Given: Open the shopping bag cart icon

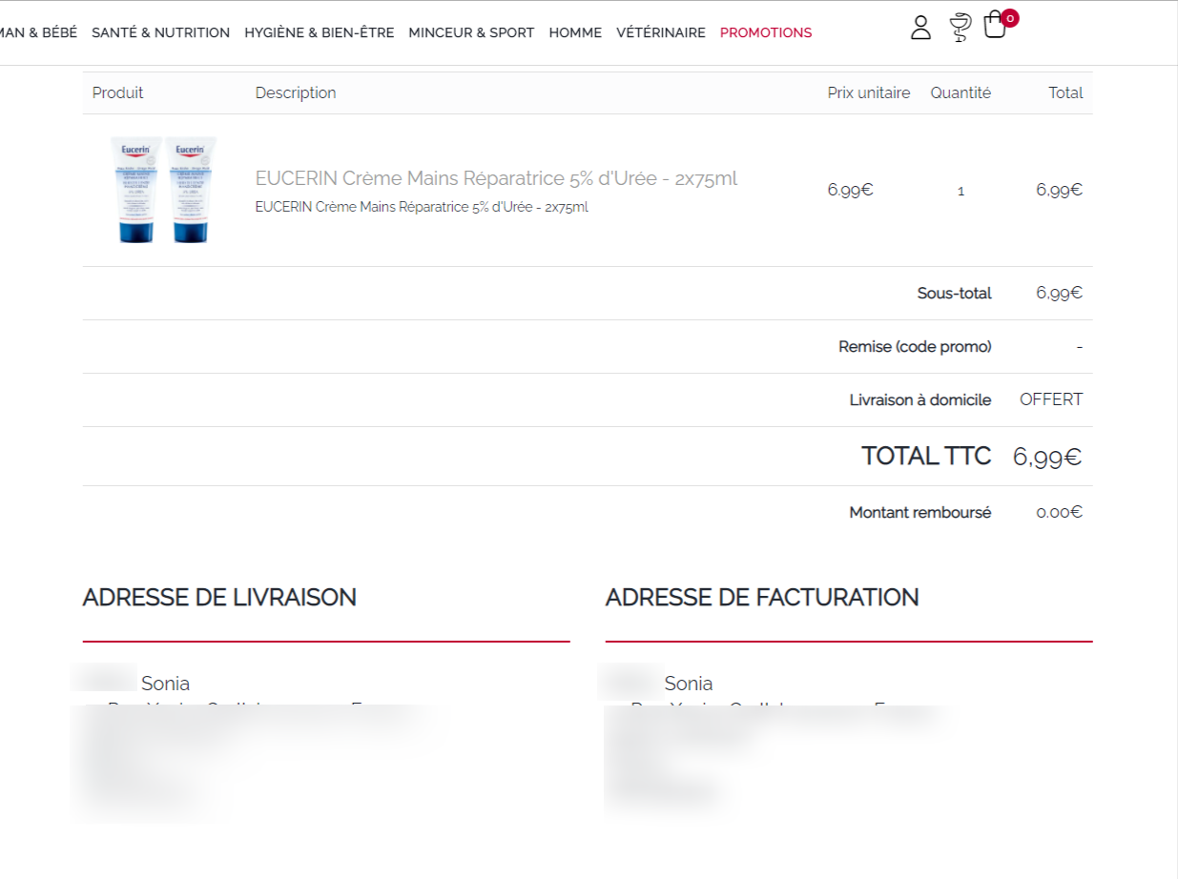Looking at the screenshot, I should [995, 25].
